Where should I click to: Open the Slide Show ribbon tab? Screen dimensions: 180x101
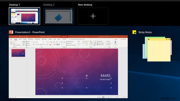click(x=44, y=39)
